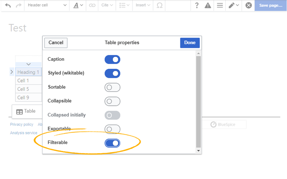
Task: Click the circled X cancel-edit icon
Action: 248,5
